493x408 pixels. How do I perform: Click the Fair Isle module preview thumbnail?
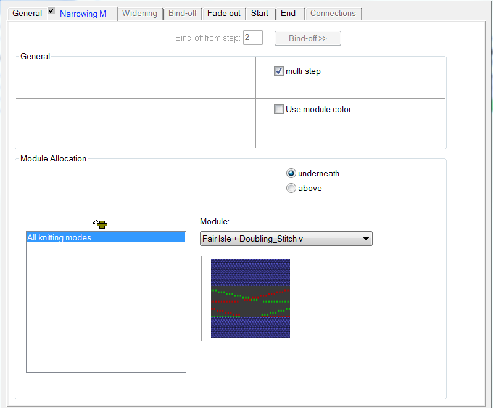(250, 298)
